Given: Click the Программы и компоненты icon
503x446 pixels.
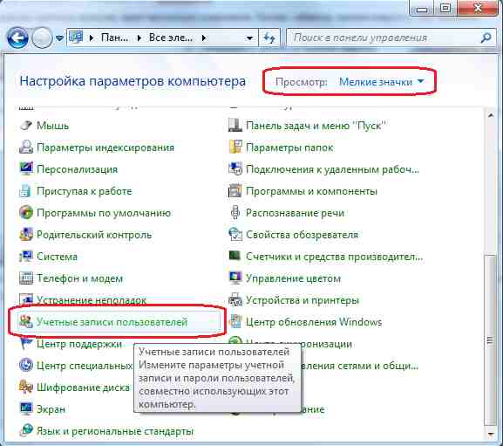Looking at the screenshot, I should [235, 191].
